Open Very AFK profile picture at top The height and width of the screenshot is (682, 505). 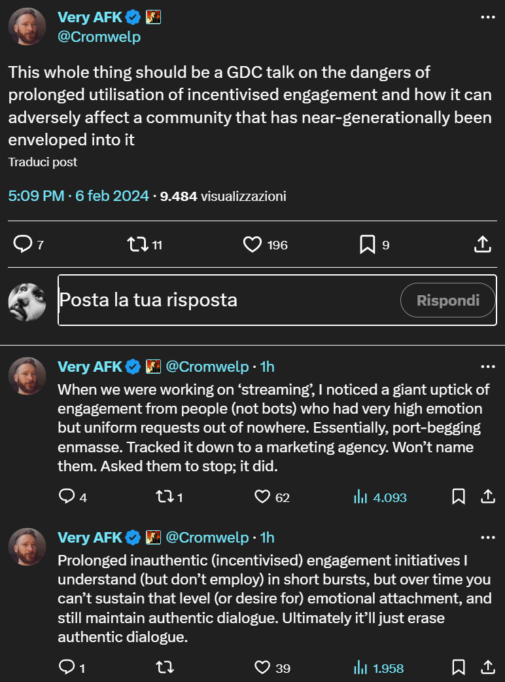pyautogui.click(x=27, y=27)
